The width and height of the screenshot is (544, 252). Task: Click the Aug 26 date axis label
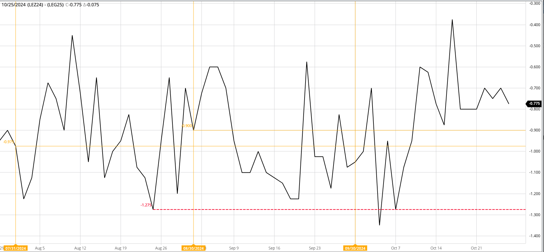coord(161,248)
